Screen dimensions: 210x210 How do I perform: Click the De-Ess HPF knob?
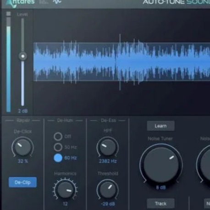coord(108,147)
